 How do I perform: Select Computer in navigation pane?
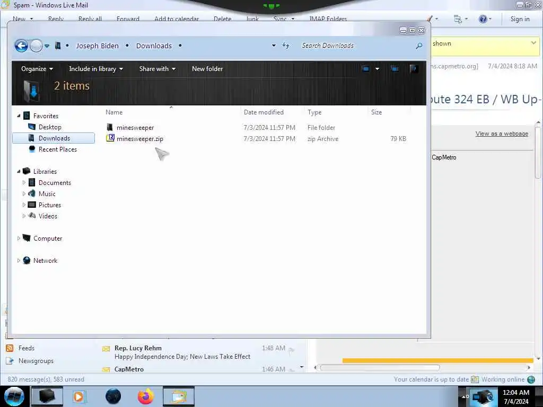(x=47, y=238)
